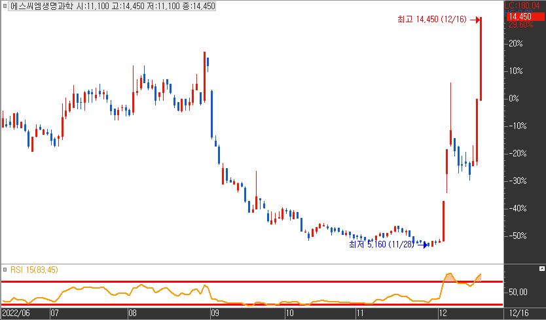Select the 에스씨엠생명과학 price summary title text

(113, 6)
